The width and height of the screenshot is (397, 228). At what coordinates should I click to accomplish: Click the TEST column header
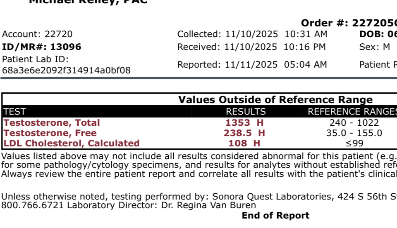click(x=14, y=111)
